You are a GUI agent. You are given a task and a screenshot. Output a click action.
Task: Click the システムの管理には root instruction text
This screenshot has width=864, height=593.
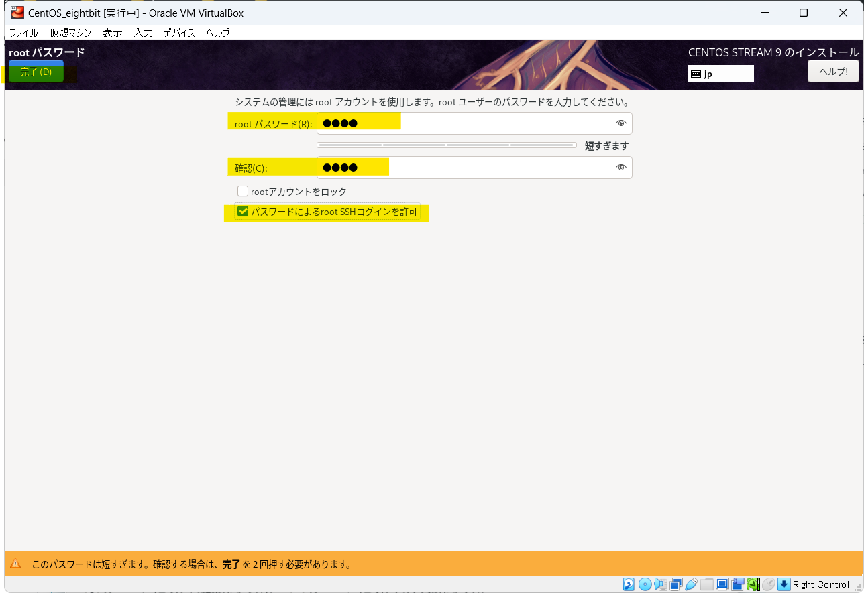coord(431,102)
